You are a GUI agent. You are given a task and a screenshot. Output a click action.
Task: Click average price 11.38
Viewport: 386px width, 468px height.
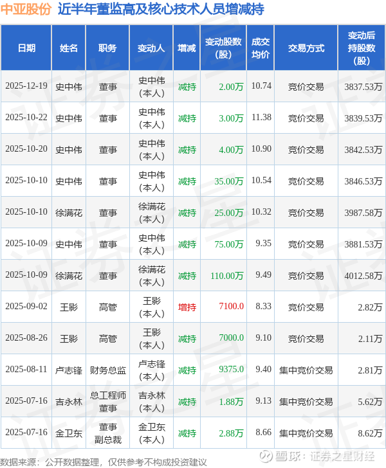coord(261,118)
